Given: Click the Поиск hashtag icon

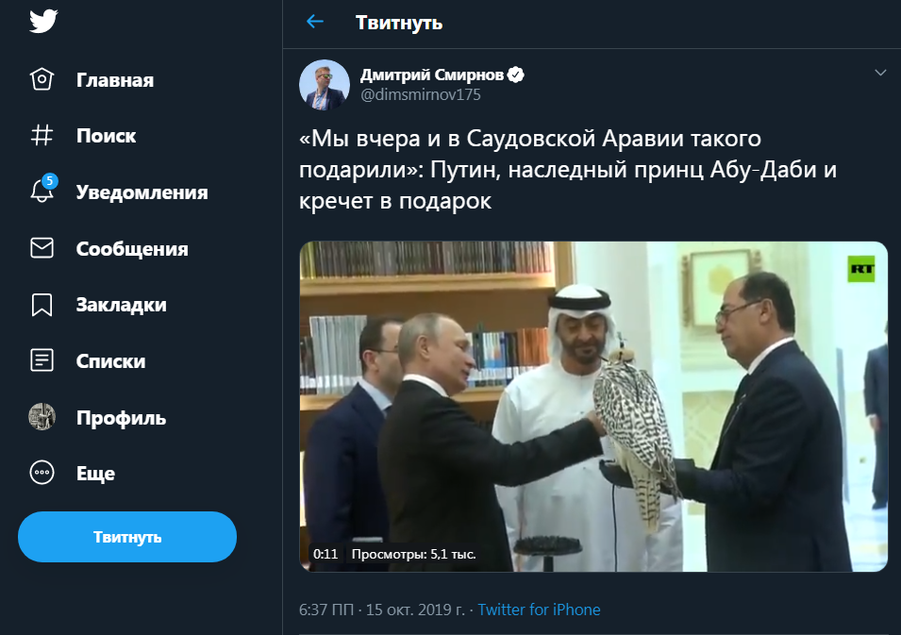Looking at the screenshot, I should (42, 136).
